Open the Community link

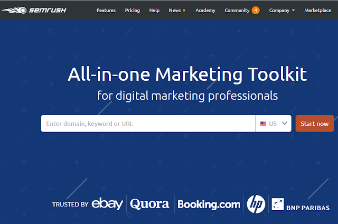point(237,11)
